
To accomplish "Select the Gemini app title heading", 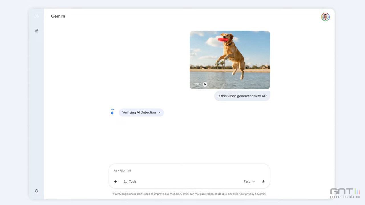I will [58, 16].
